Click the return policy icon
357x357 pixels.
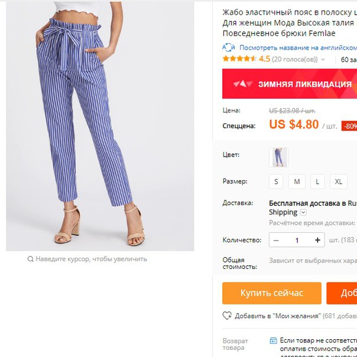(x=273, y=340)
